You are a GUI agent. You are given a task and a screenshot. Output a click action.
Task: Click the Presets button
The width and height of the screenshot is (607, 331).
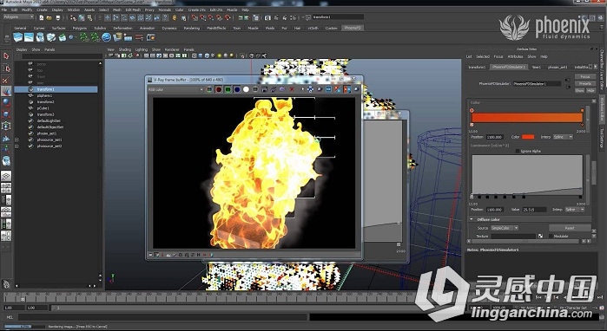coord(584,84)
